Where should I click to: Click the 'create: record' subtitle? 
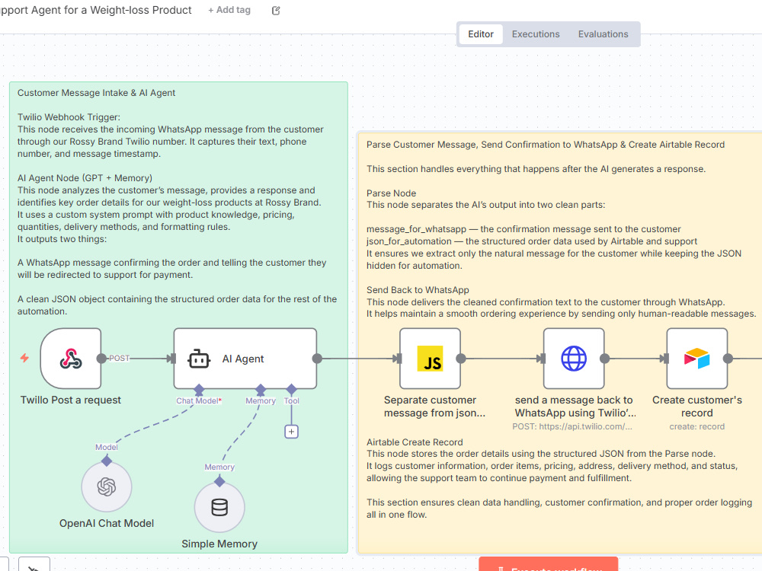coord(697,426)
